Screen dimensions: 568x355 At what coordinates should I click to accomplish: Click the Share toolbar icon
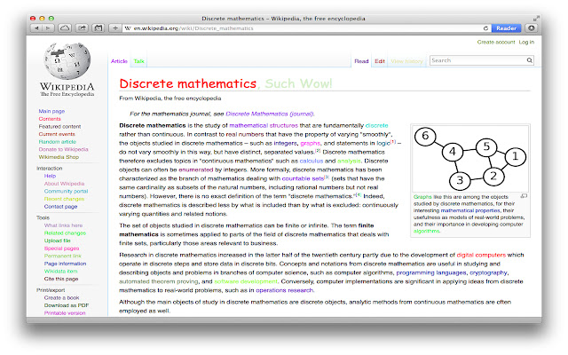(83, 28)
